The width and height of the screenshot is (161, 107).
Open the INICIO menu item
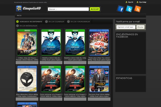[19, 16]
